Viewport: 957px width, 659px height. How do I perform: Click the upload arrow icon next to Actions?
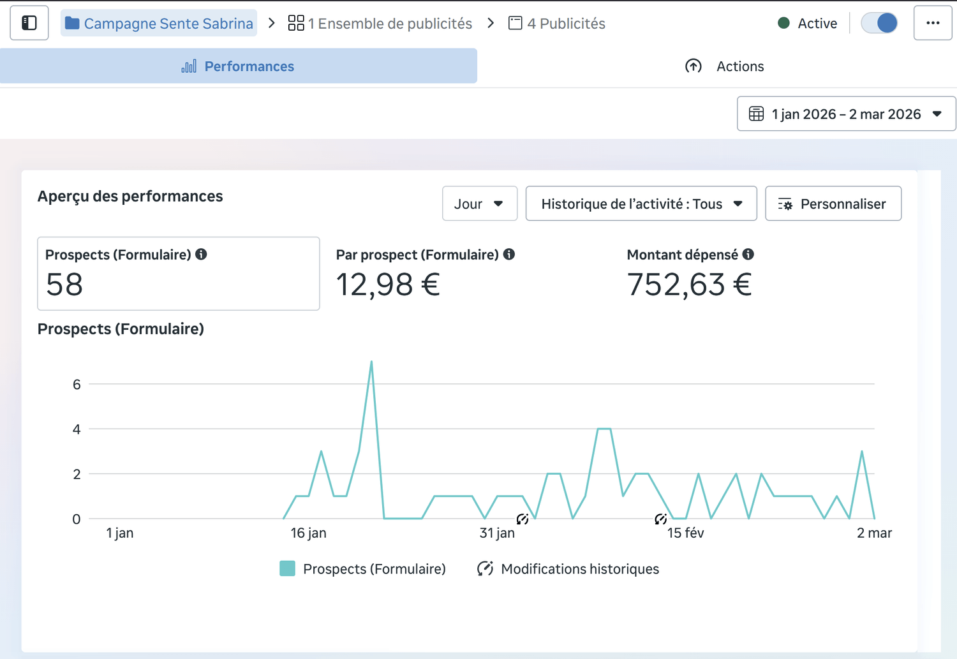click(694, 66)
